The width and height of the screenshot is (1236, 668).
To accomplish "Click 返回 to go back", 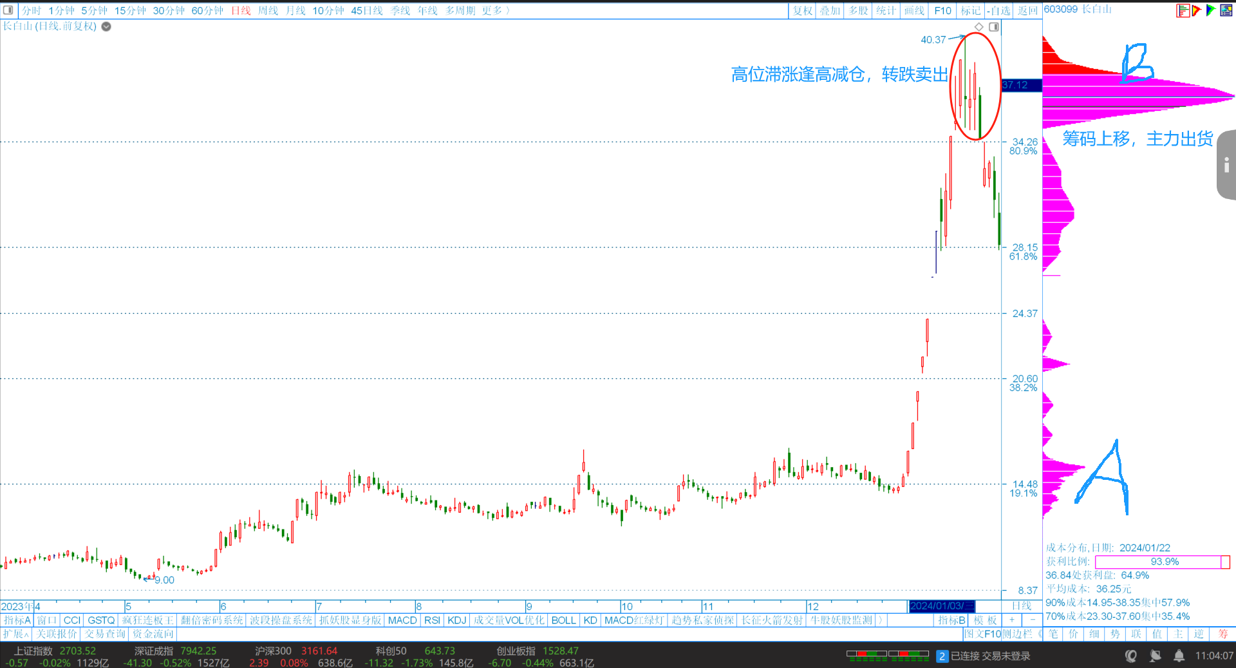I will (x=1028, y=10).
